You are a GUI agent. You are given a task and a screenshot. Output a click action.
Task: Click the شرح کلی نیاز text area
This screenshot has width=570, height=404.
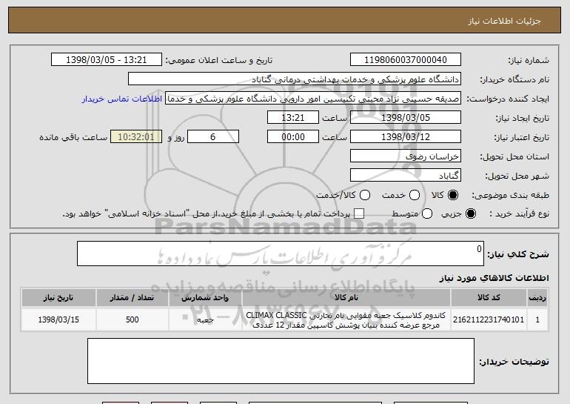point(281,254)
